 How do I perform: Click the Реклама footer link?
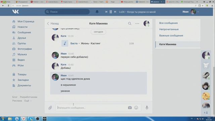17,101
